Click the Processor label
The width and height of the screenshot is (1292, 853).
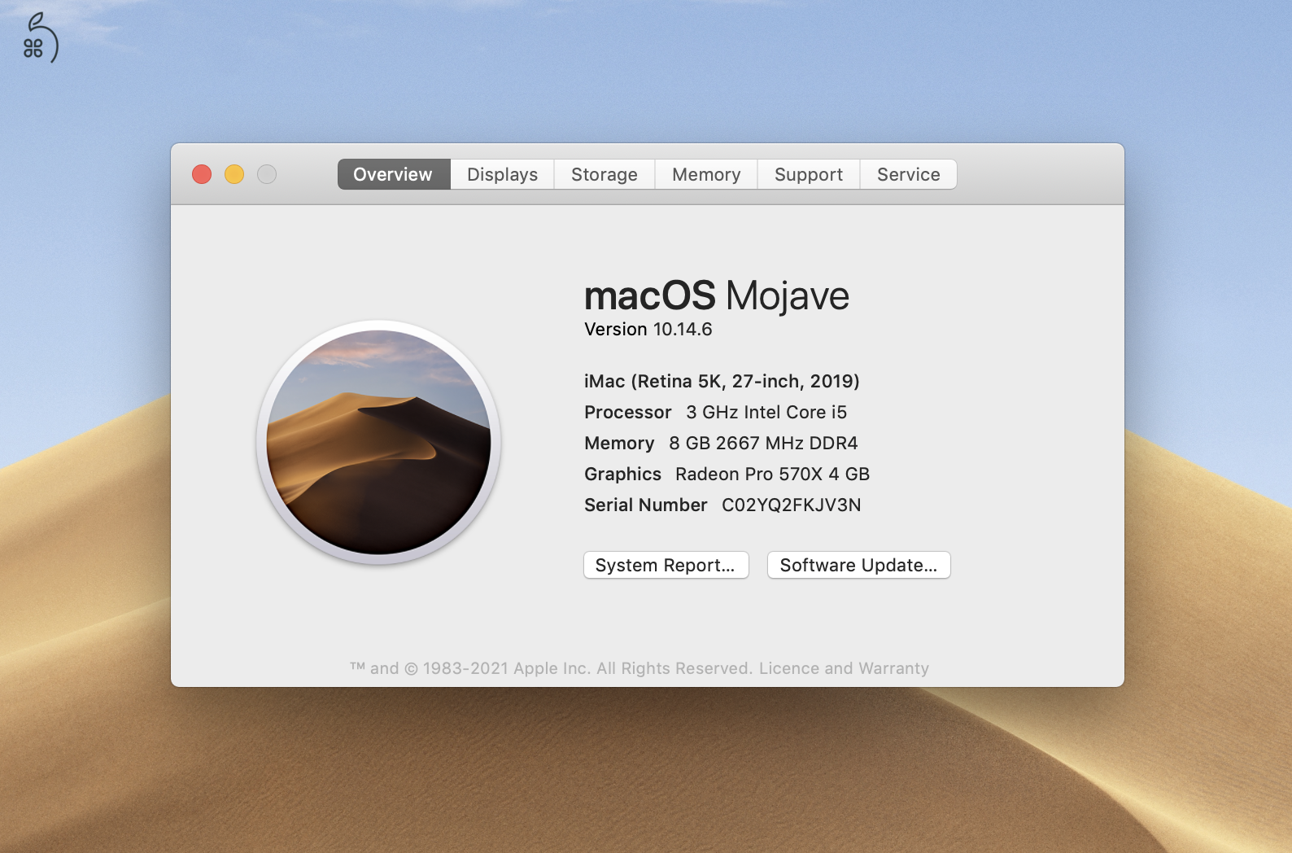click(627, 412)
